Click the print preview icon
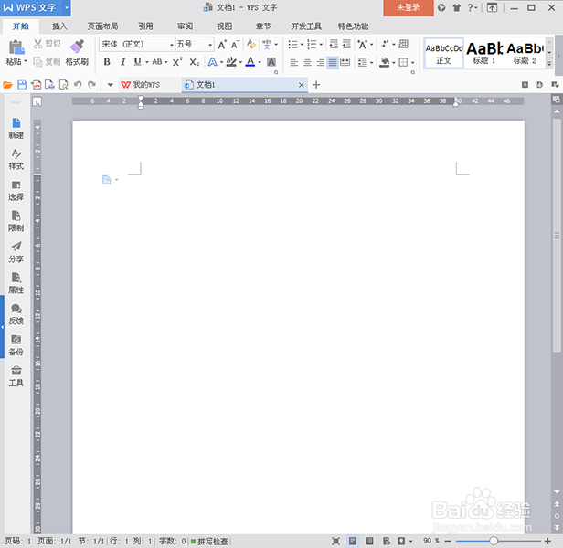Screen dimensions: 563x548 [x=64, y=85]
